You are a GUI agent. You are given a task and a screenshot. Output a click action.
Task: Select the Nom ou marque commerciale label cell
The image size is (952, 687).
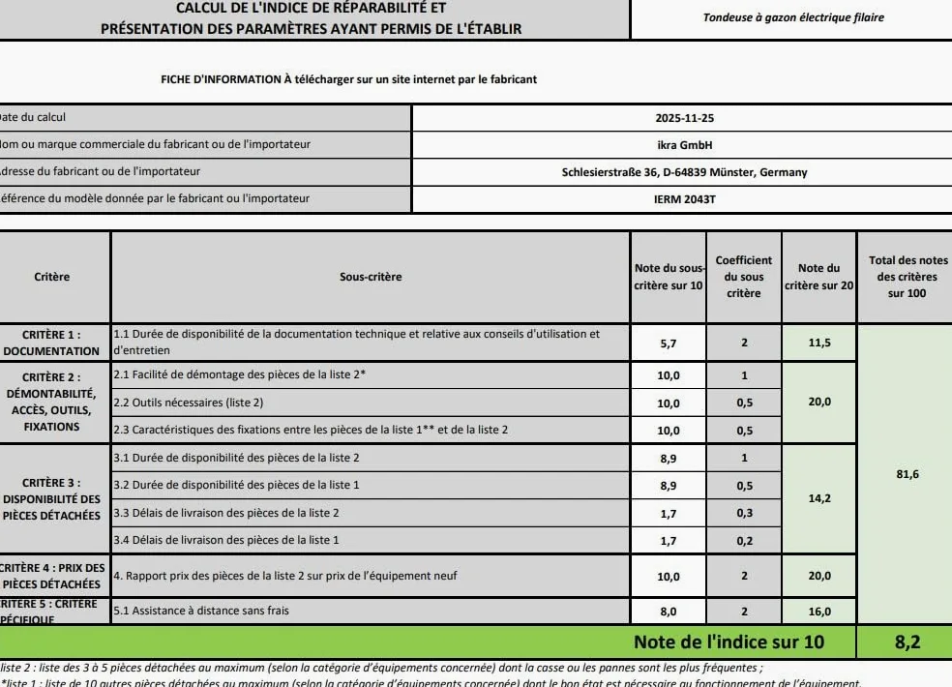204,144
